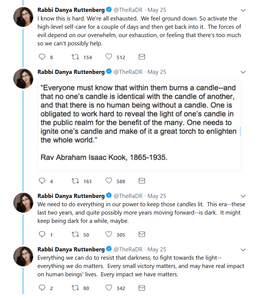This screenshot has width=260, height=299.
Task: Click the profile avatar on the third tweet
Action: 23,202
